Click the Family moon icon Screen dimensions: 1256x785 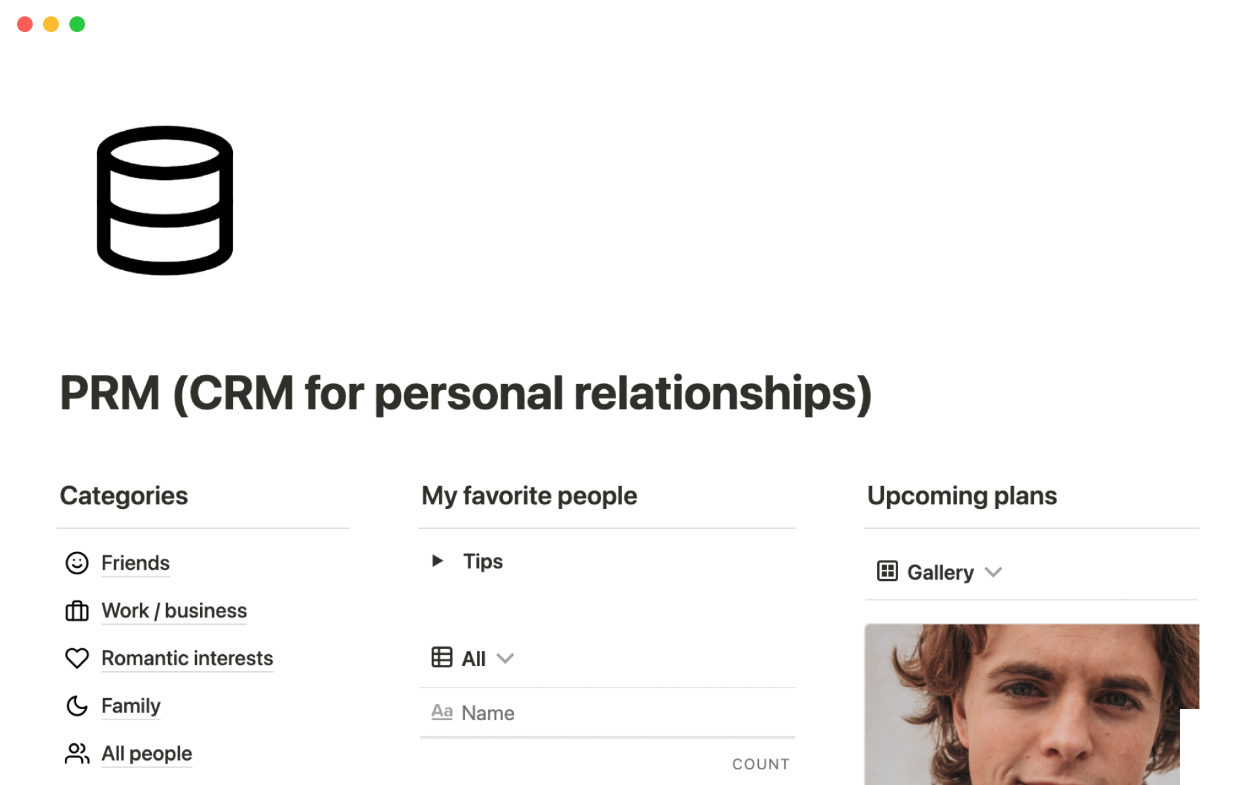pyautogui.click(x=77, y=706)
